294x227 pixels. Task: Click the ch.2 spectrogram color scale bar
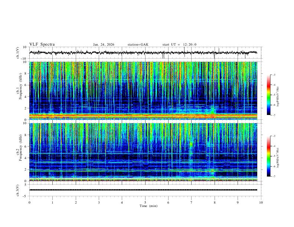pyautogui.click(x=268, y=156)
